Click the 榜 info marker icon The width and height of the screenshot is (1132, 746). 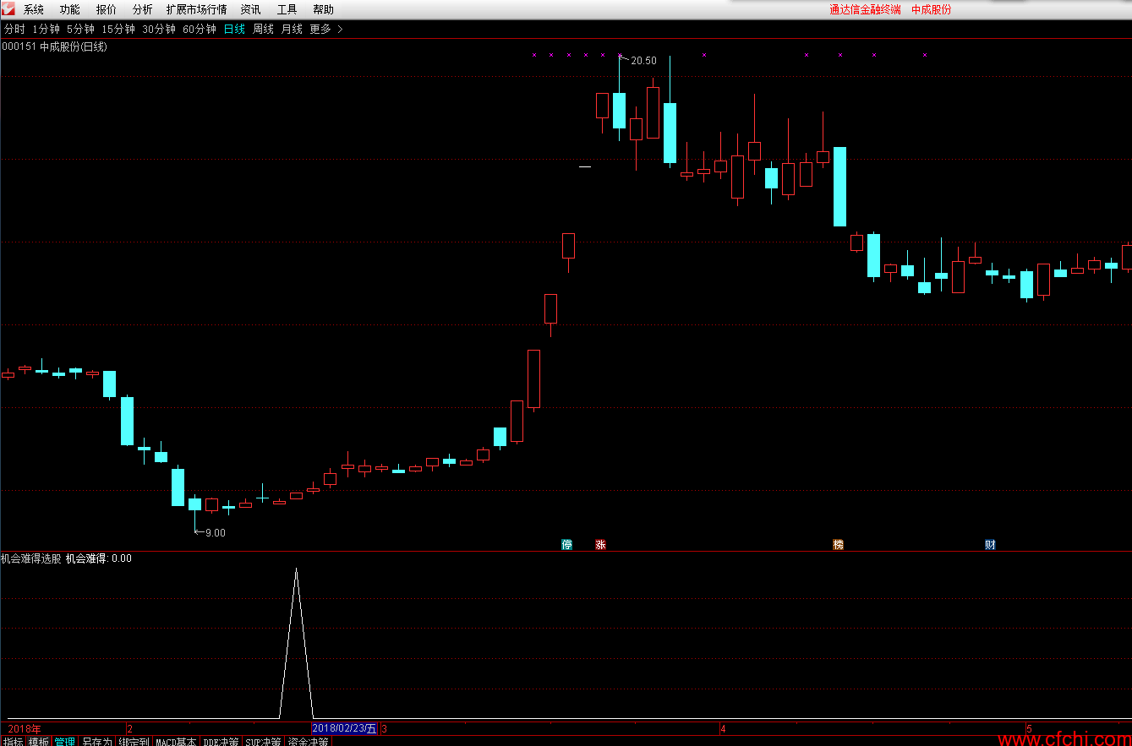838,545
